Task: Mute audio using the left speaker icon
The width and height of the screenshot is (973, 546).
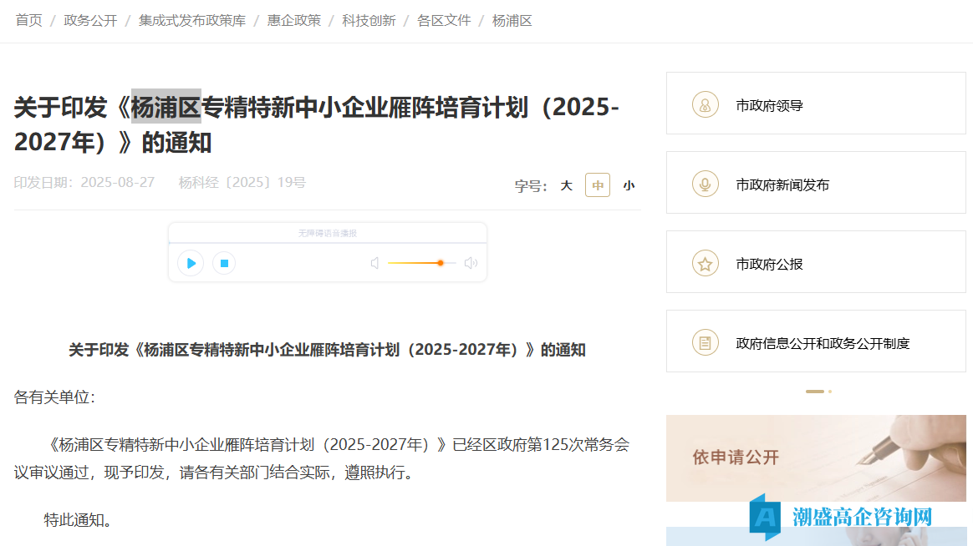Action: tap(374, 263)
